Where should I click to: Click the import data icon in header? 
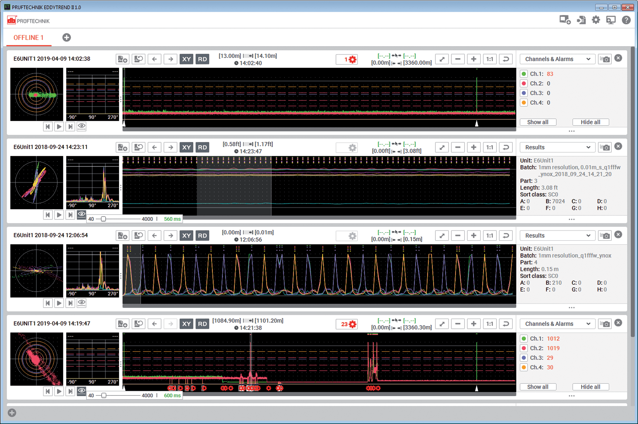(581, 20)
